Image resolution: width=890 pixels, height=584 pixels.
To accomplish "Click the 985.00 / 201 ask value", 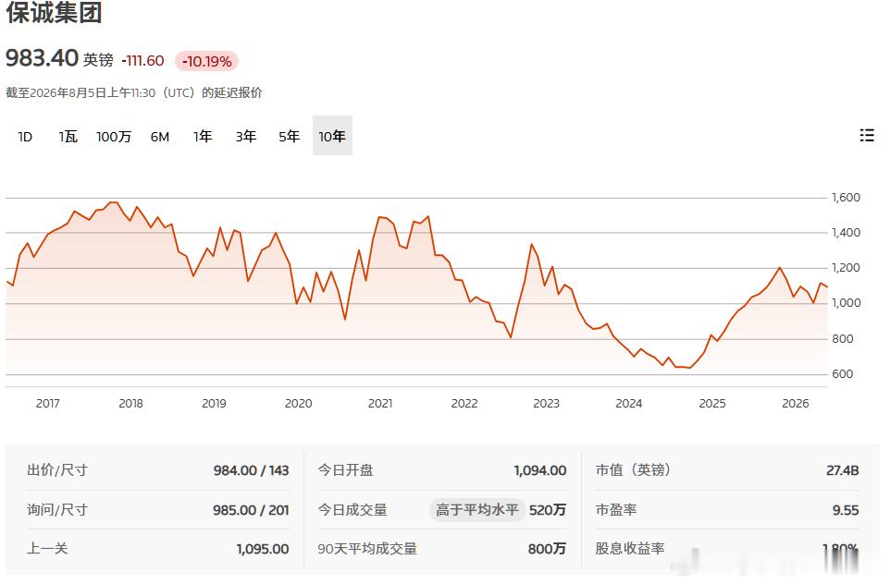I will point(251,510).
